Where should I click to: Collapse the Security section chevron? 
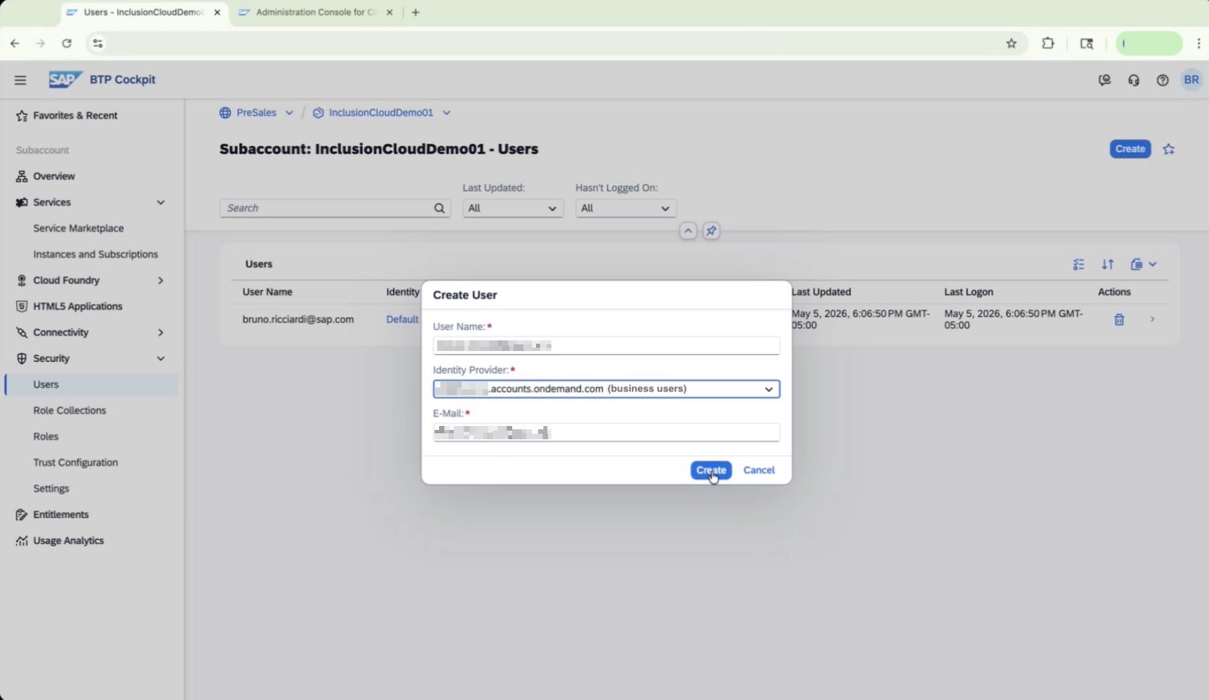click(x=161, y=359)
